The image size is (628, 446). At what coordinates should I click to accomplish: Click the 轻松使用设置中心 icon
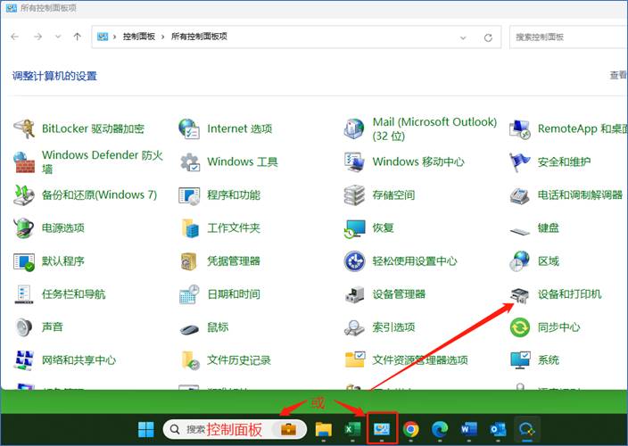(354, 261)
